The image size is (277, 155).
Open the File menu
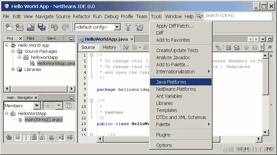6,16
